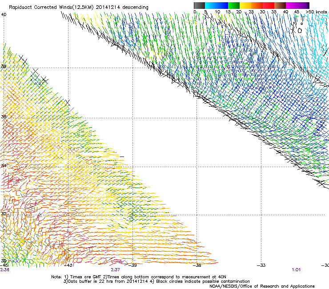
Task: Click the purple '1:01' time label
Action: (296, 270)
